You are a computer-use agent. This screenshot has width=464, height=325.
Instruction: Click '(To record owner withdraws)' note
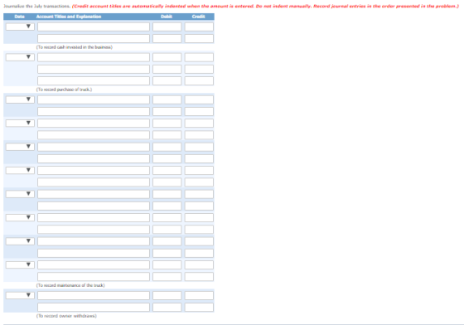pos(66,316)
